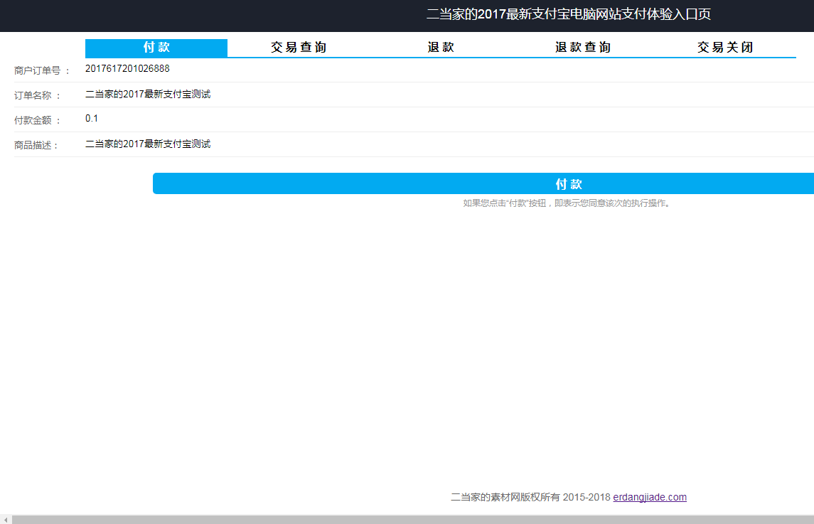The height and width of the screenshot is (524, 814).
Task: Open the erdangjiade.com footer link
Action: [650, 497]
